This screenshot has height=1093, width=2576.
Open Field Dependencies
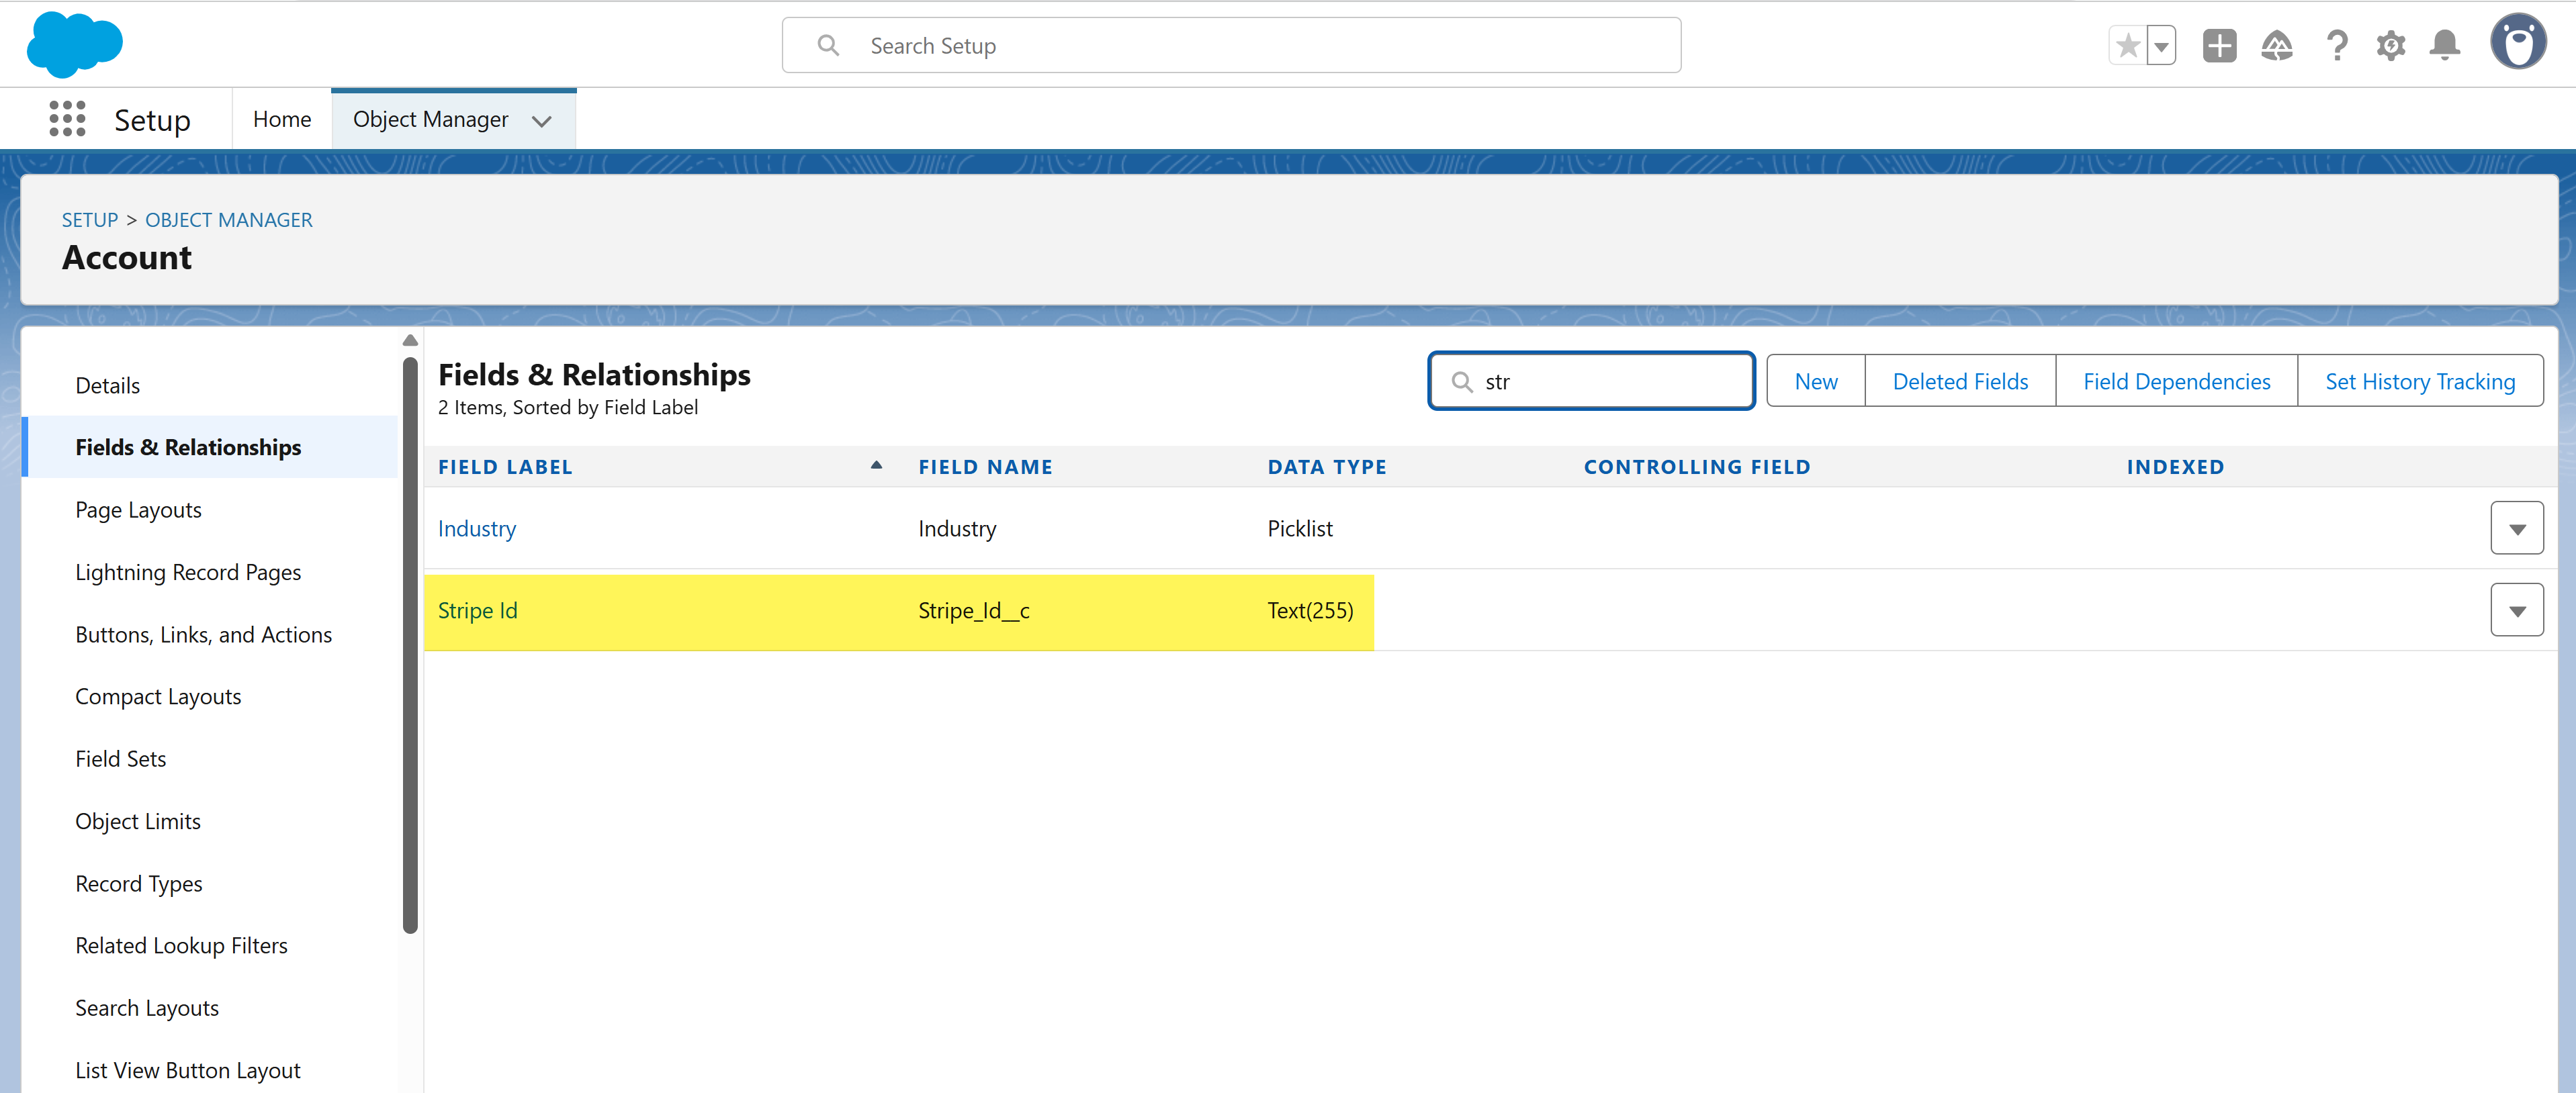point(2176,381)
